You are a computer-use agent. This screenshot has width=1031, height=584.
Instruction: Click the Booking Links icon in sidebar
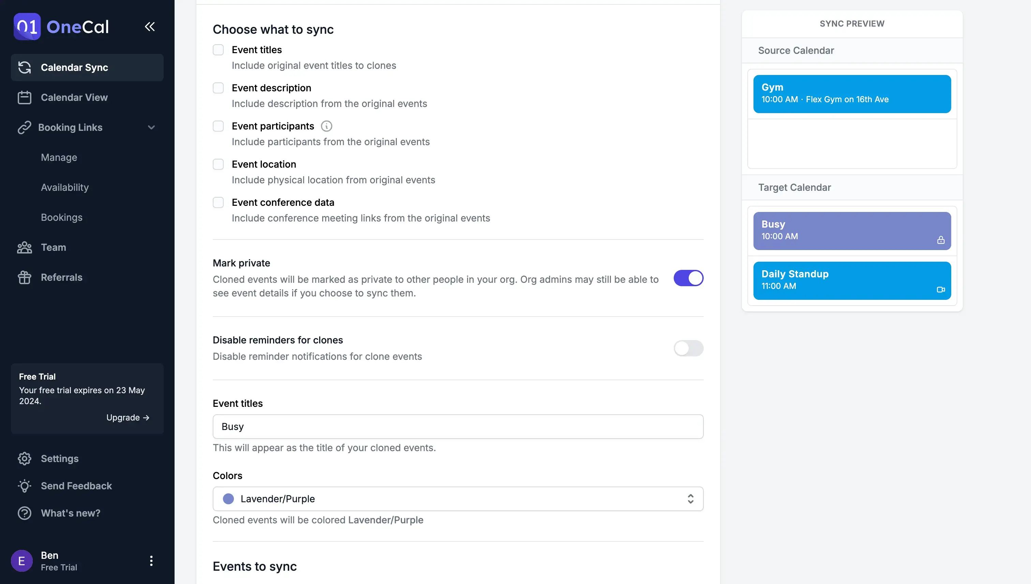click(24, 127)
